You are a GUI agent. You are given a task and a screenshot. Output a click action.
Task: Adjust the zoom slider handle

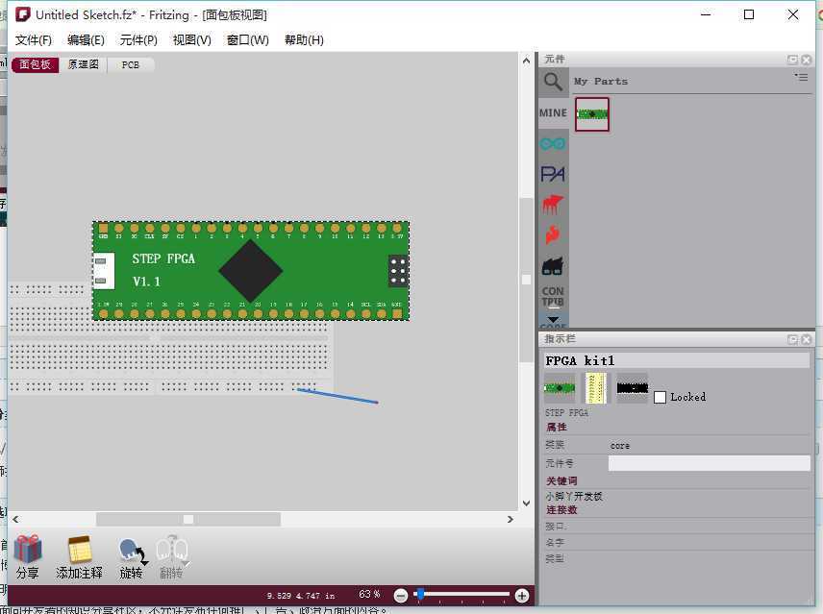pyautogui.click(x=420, y=594)
